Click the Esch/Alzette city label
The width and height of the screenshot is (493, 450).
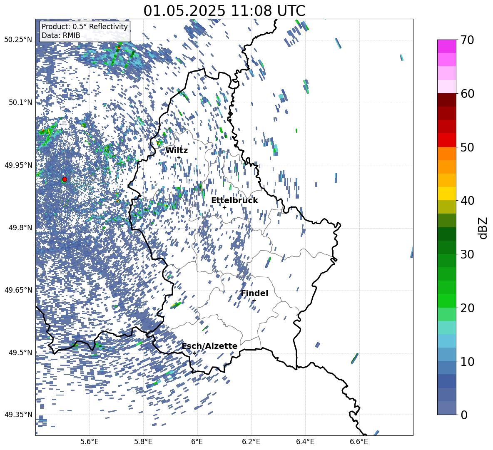click(x=210, y=346)
